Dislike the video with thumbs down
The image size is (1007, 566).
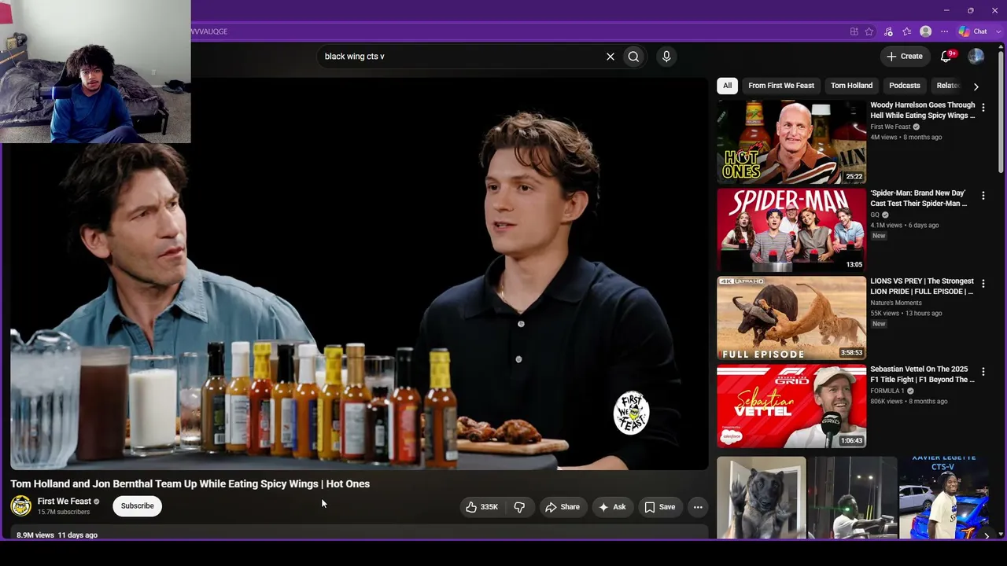coord(519,507)
